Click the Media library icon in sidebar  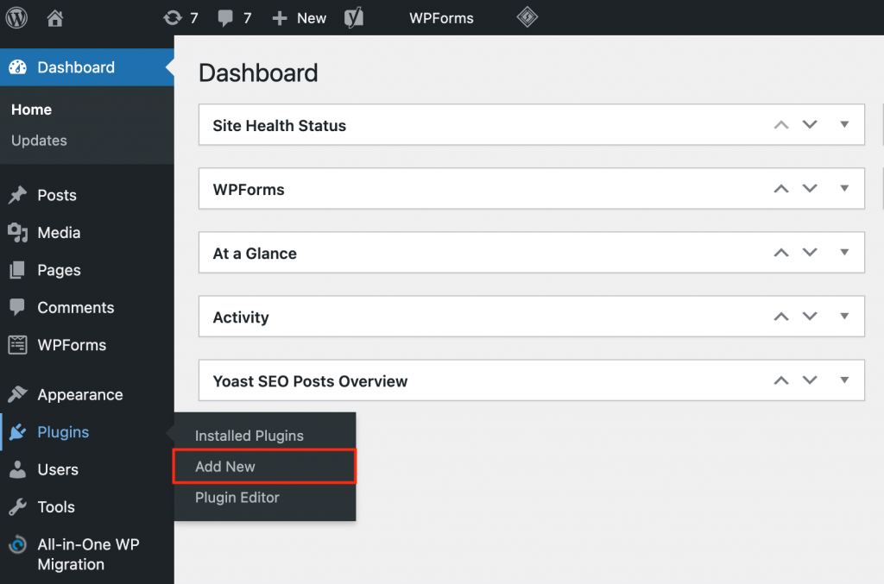click(x=17, y=233)
